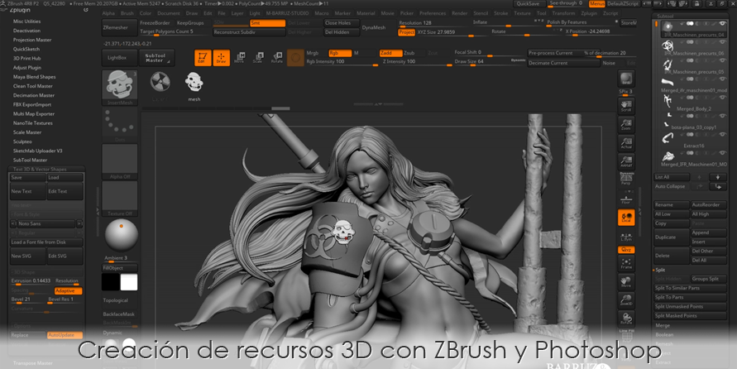Click the Move view icon in right shelf
This screenshot has width=737, height=369.
(626, 281)
